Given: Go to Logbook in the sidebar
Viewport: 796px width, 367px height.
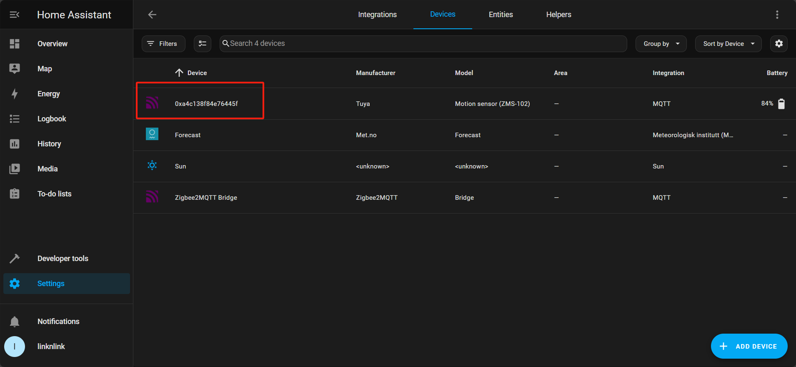Looking at the screenshot, I should [52, 119].
